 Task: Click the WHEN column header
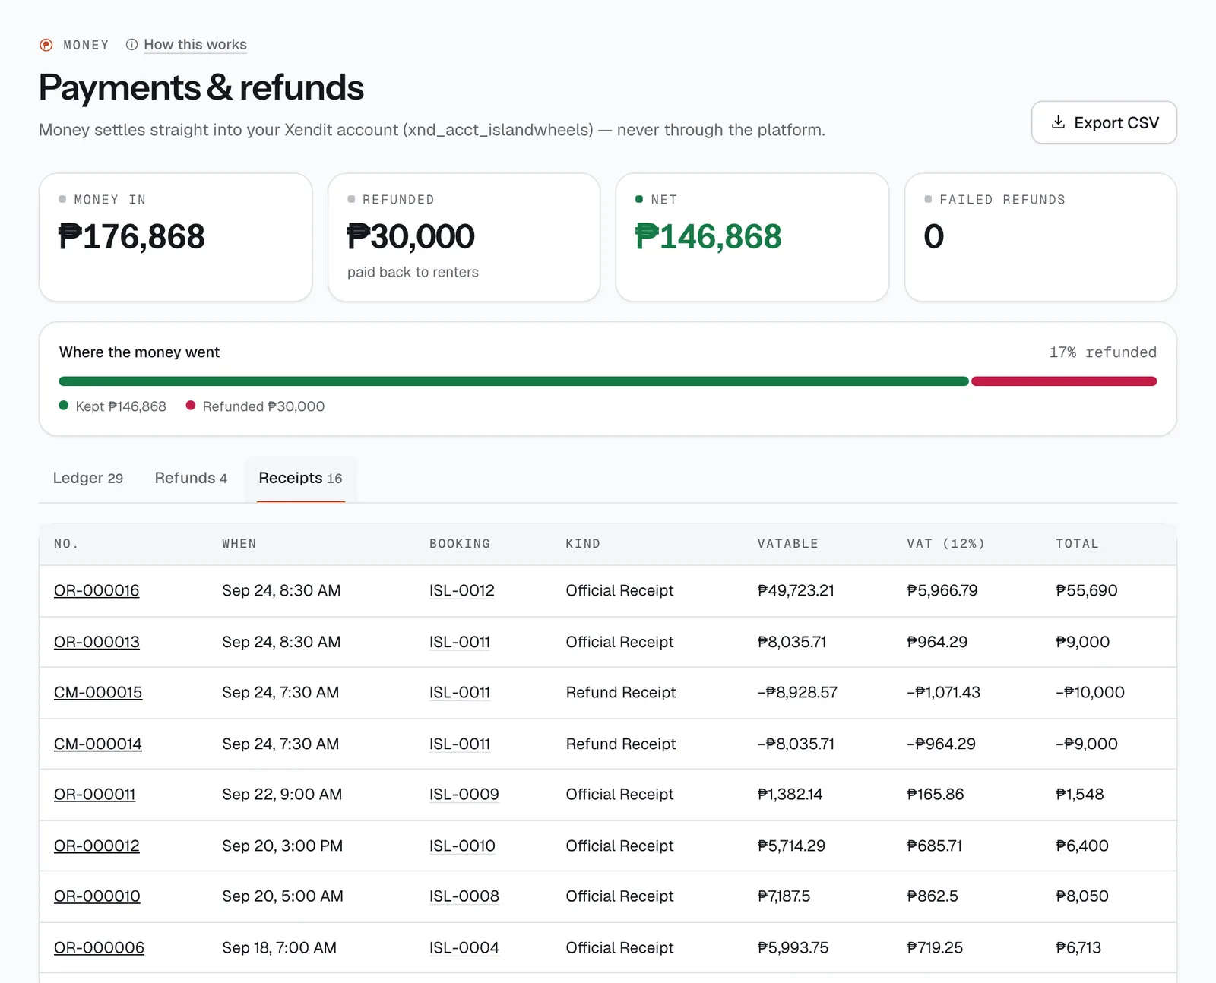(x=239, y=544)
